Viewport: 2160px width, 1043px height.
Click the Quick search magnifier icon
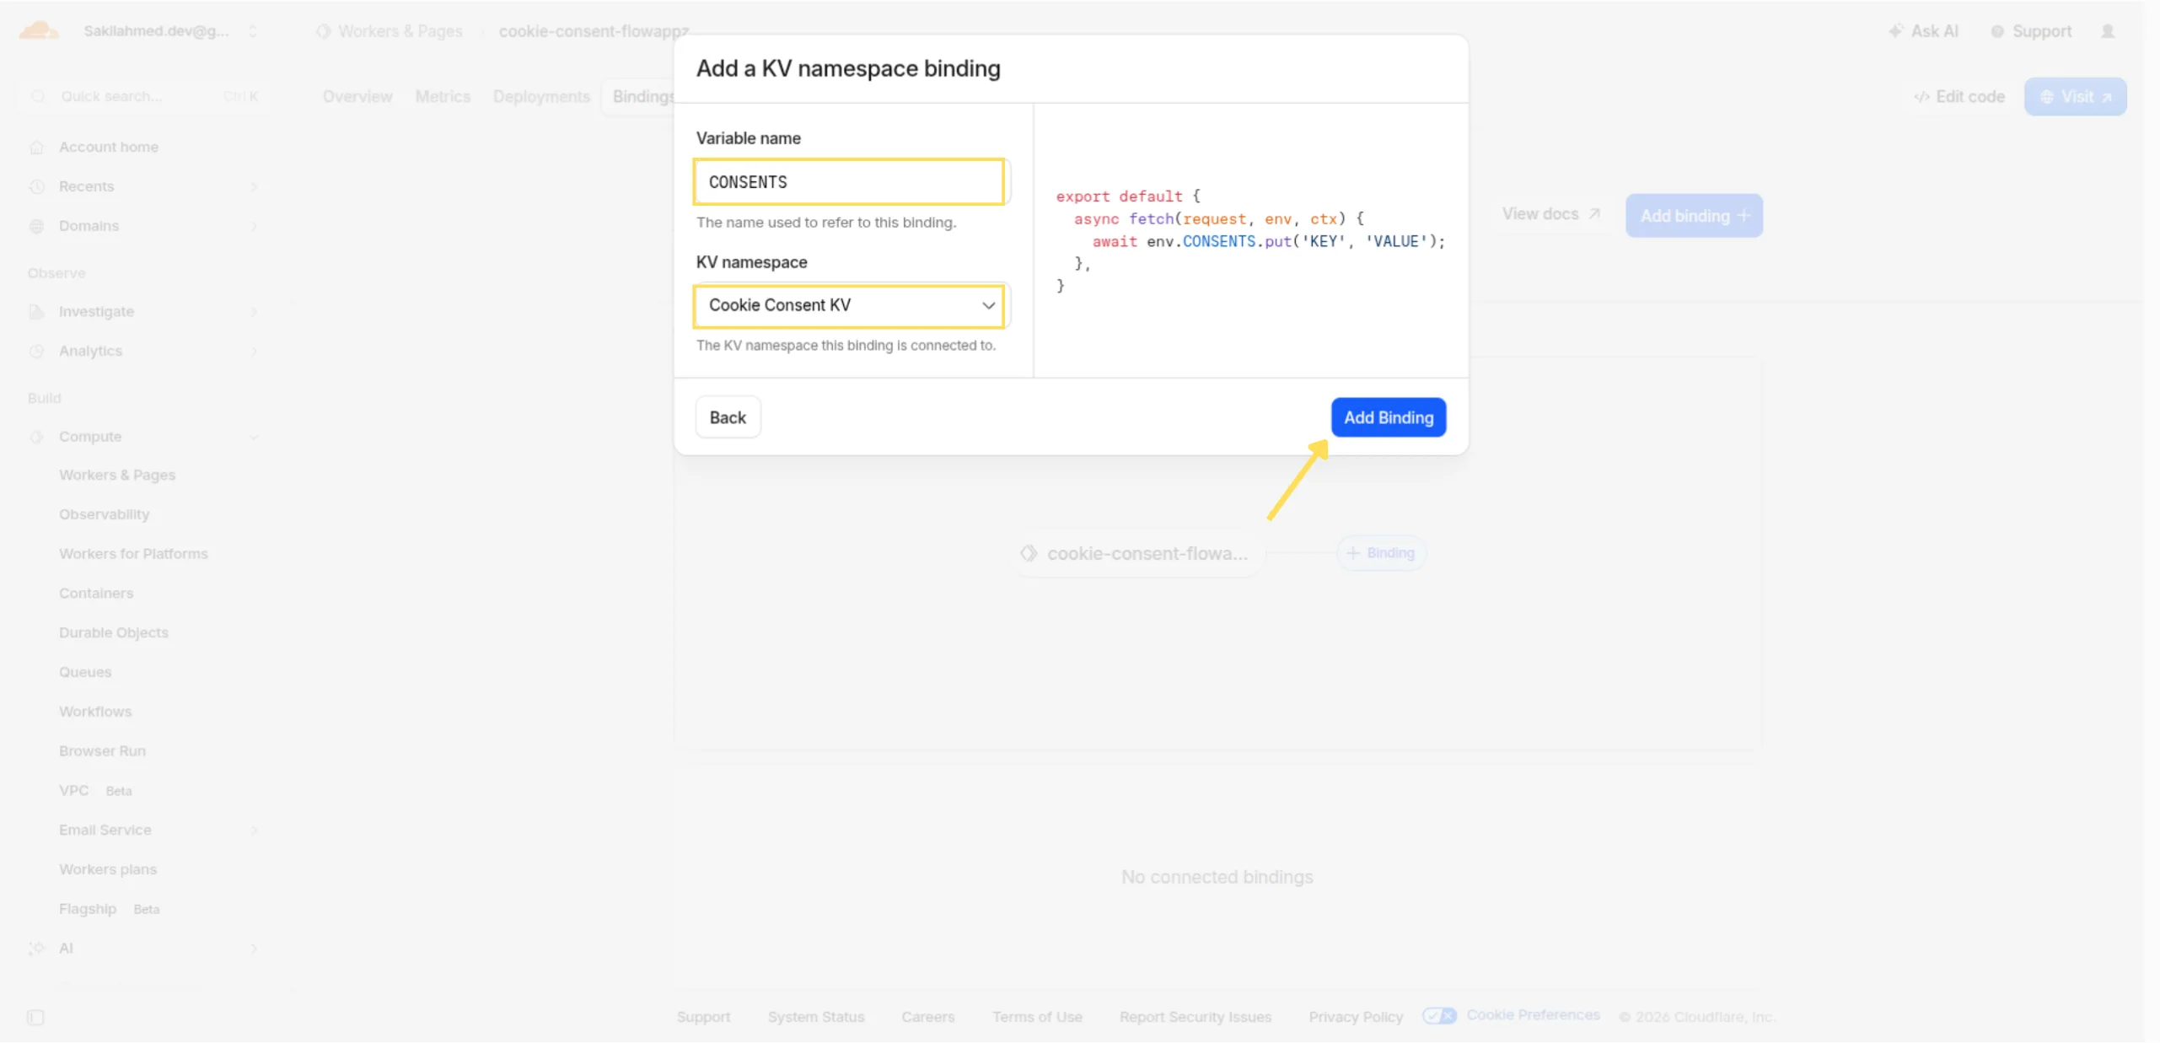tap(38, 96)
